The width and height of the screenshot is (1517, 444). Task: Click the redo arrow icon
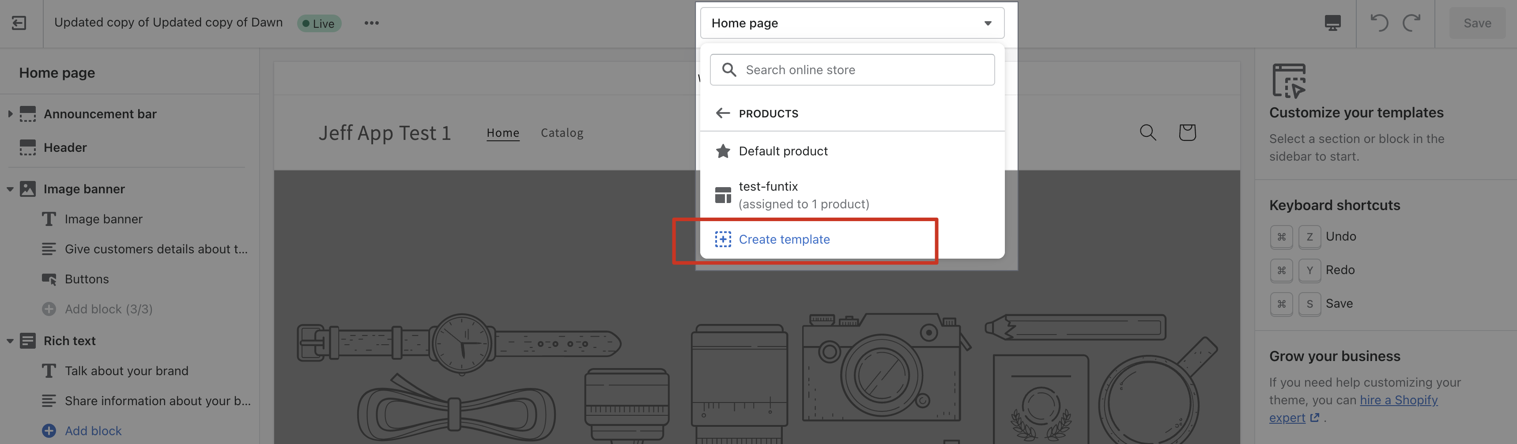(1411, 23)
